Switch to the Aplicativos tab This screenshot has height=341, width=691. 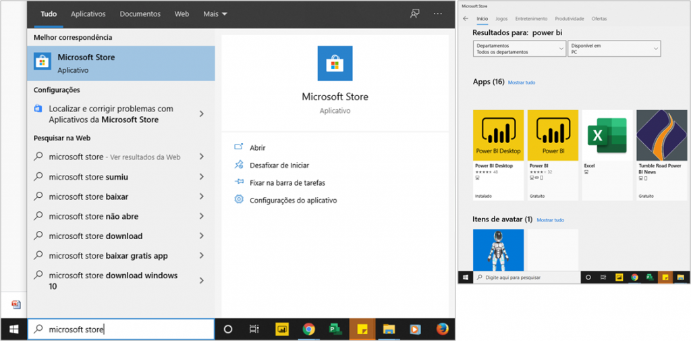tap(88, 14)
